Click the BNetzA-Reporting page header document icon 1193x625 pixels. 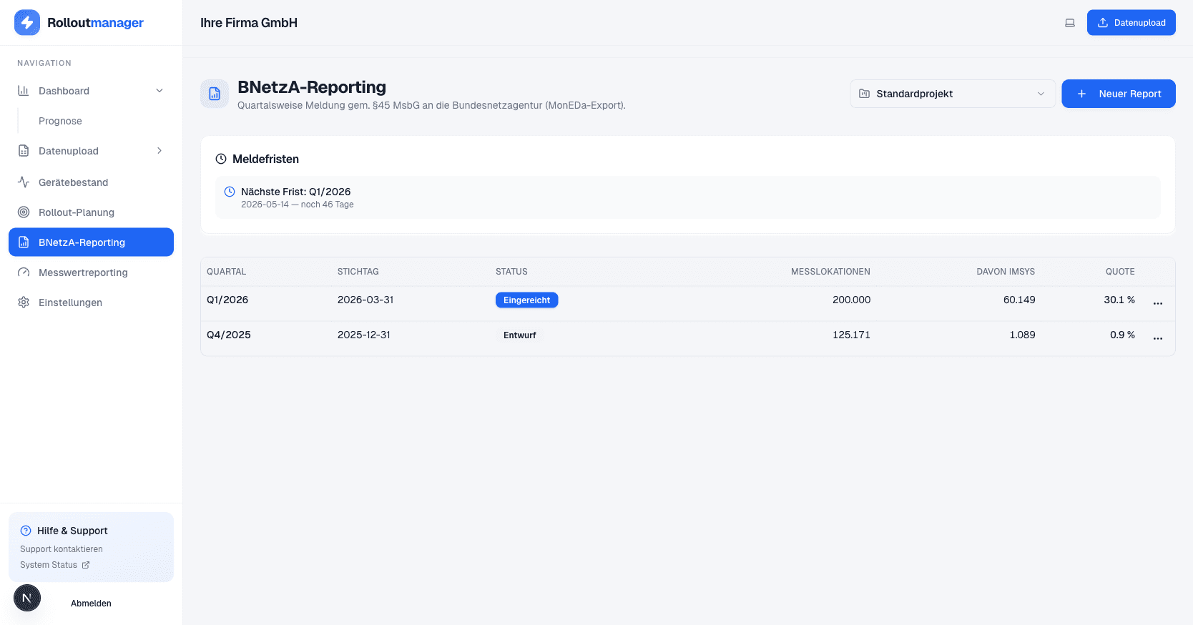tap(215, 94)
